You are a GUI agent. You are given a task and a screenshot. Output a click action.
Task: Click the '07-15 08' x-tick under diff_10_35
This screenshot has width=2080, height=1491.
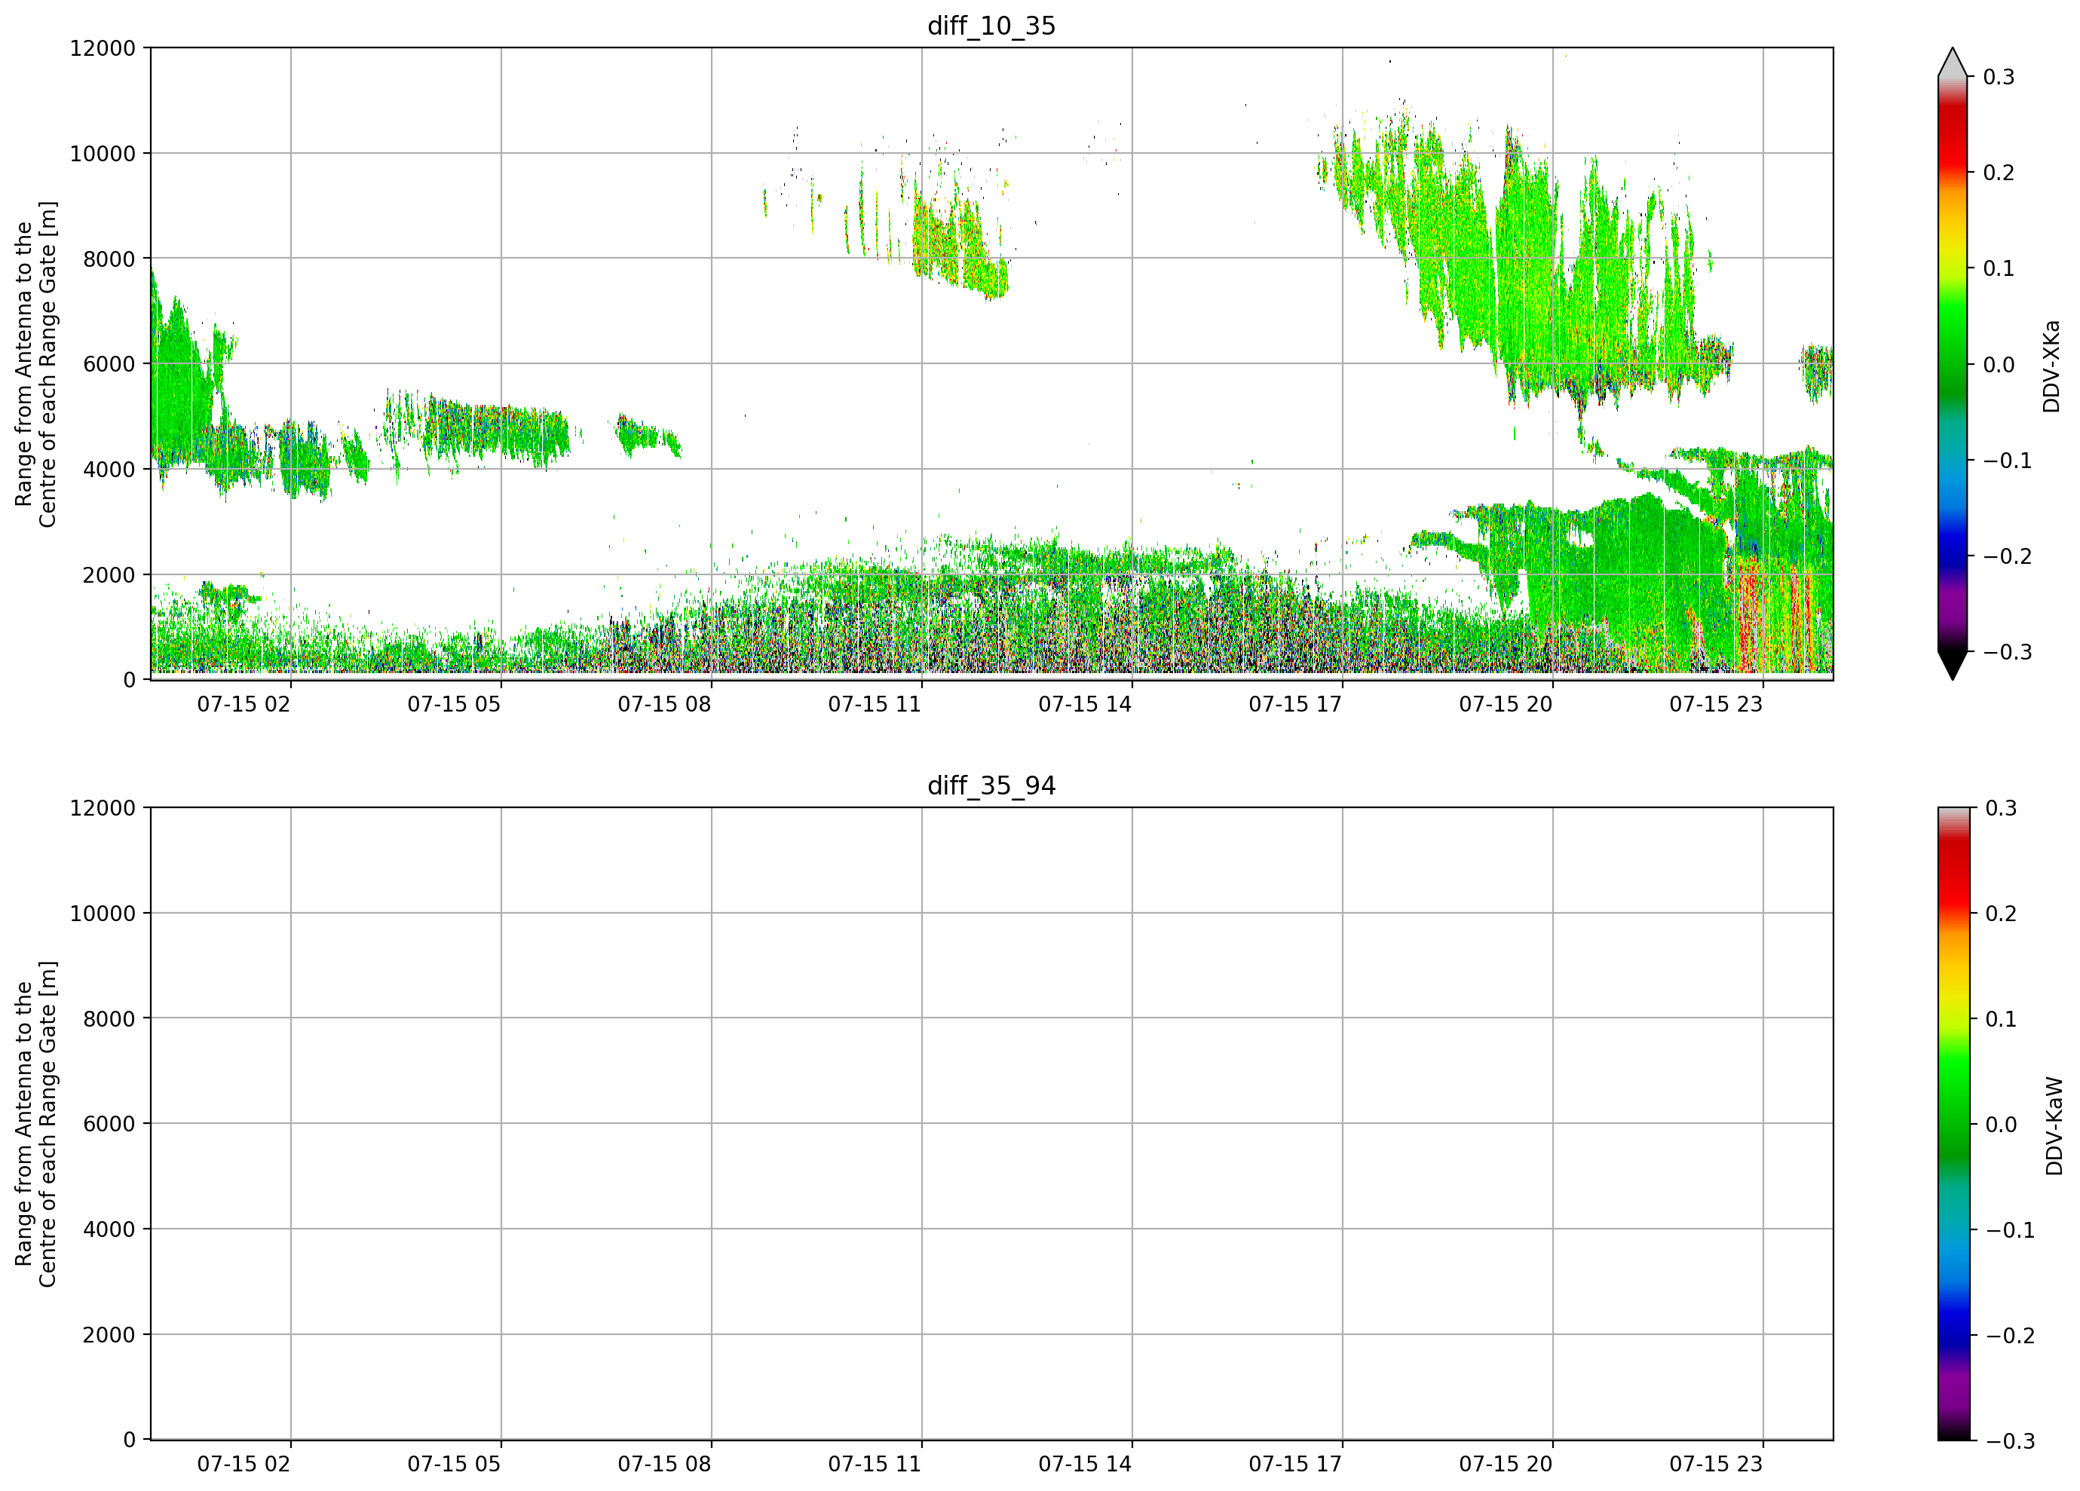664,704
